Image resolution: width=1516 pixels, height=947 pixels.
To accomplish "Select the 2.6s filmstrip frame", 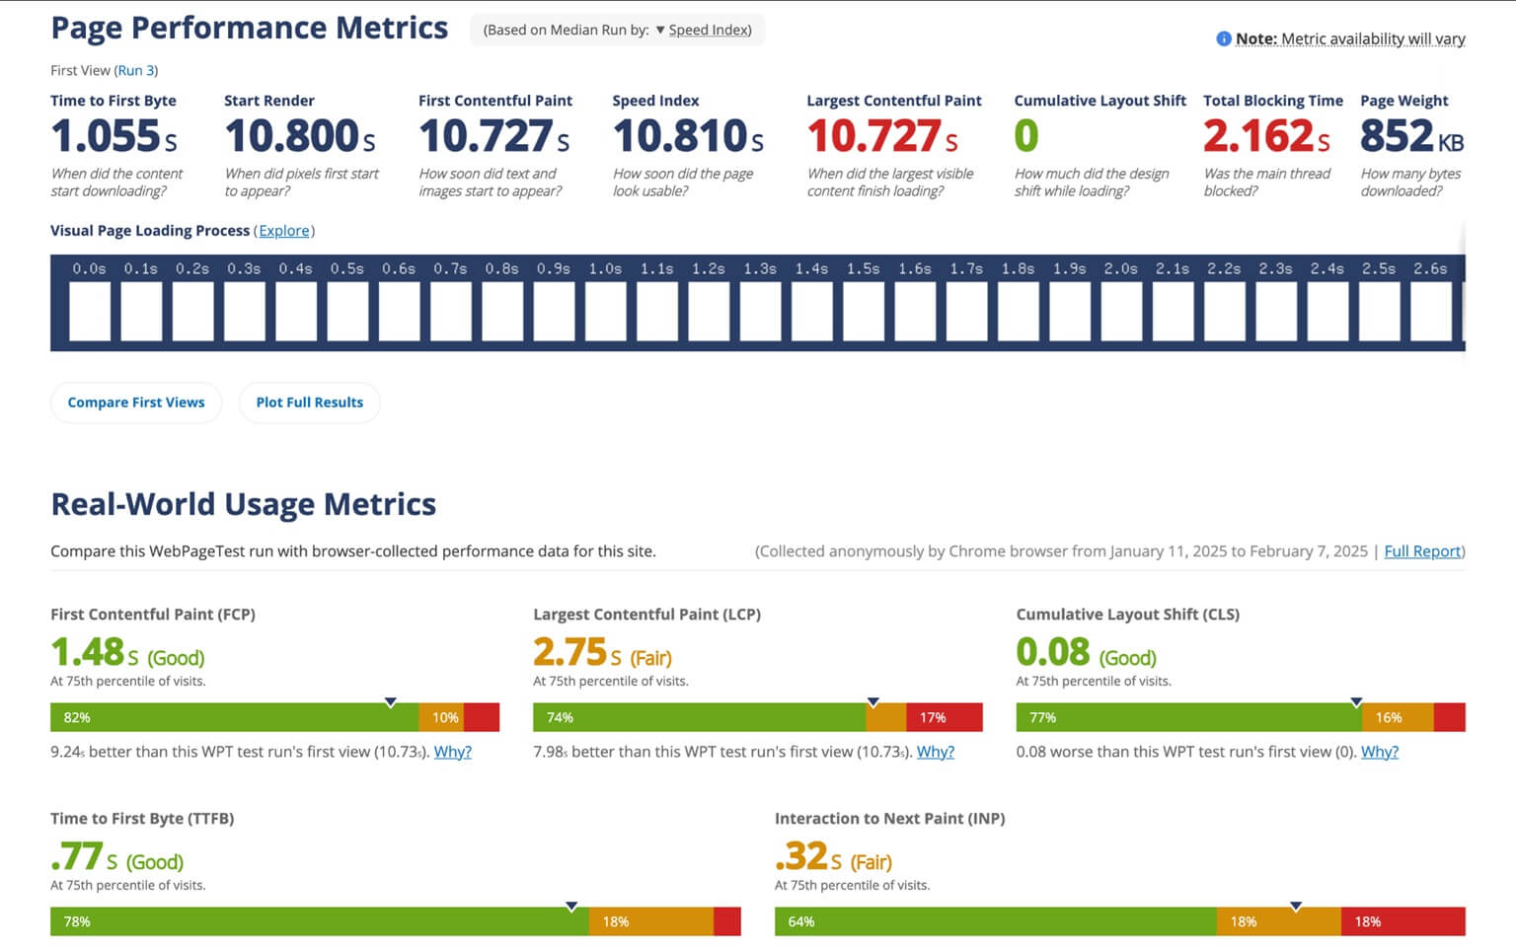I will tap(1430, 311).
